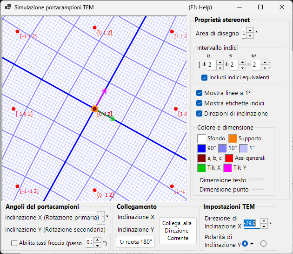Open the orange Supporto color swatch
This screenshot has height=254, width=293.
pos(233,138)
